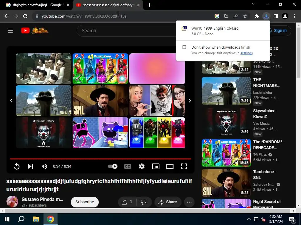The image size is (301, 225).
Task: Click the install app icon in address bar
Action: pyautogui.click(x=226, y=16)
